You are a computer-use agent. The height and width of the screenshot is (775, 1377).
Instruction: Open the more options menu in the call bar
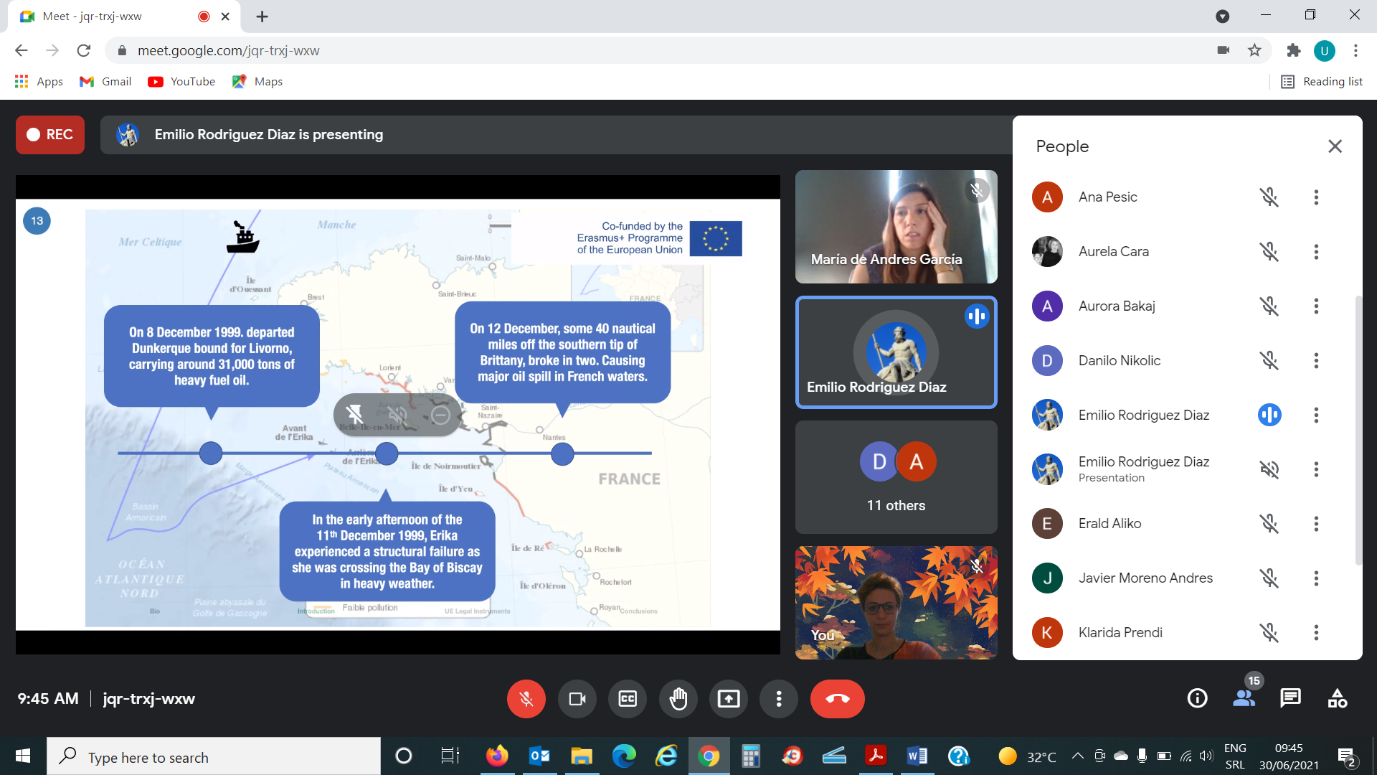pos(779,699)
